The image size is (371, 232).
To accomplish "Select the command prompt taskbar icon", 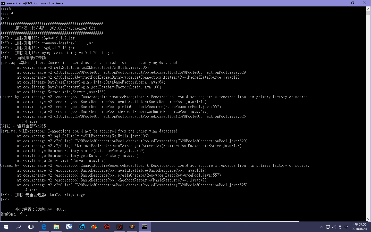I will (145, 227).
